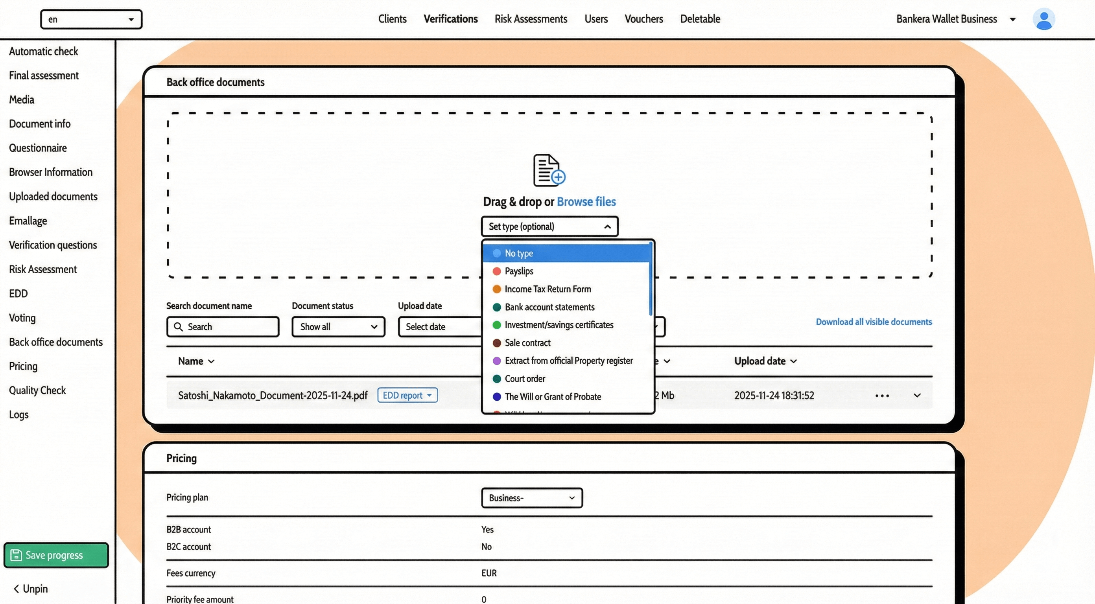The height and width of the screenshot is (604, 1095).
Task: Open the three-dots menu for the PDF row
Action: (882, 396)
